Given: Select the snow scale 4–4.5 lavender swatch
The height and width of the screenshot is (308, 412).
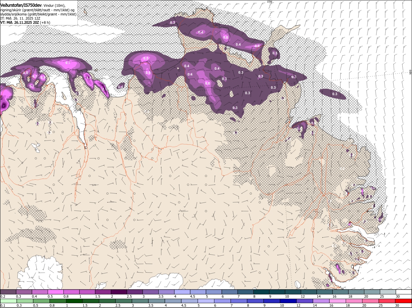Looking at the screenshot, I should pos(182,292).
